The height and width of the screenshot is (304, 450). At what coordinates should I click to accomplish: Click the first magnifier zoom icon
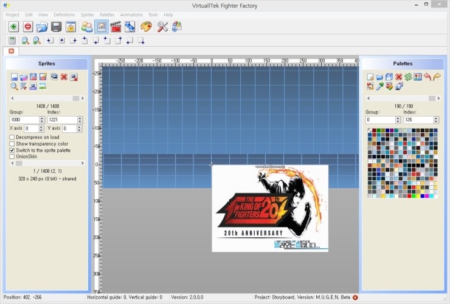tap(26, 41)
